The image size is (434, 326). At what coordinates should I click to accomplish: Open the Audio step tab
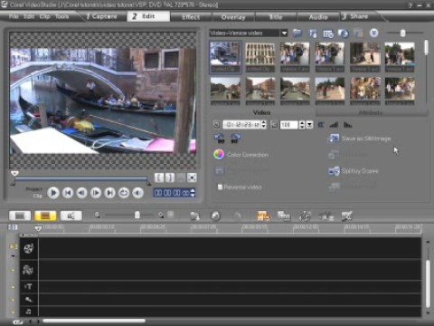point(318,17)
